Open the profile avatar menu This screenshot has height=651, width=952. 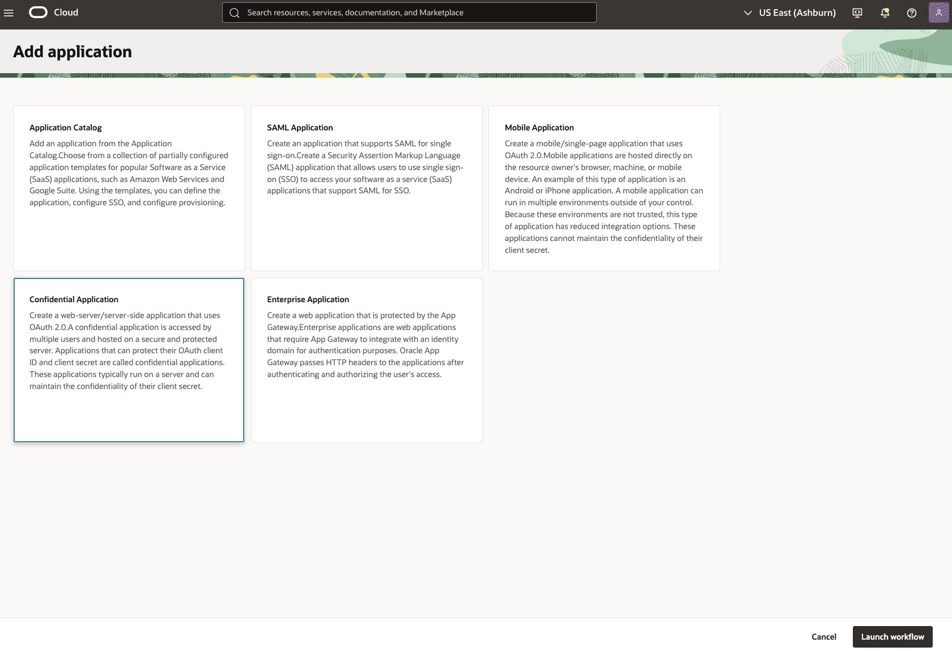pos(938,12)
